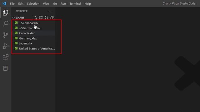The image size is (200, 112).
Task: Click Excel icon beside Germany.xlsx
Action: coord(16,38)
